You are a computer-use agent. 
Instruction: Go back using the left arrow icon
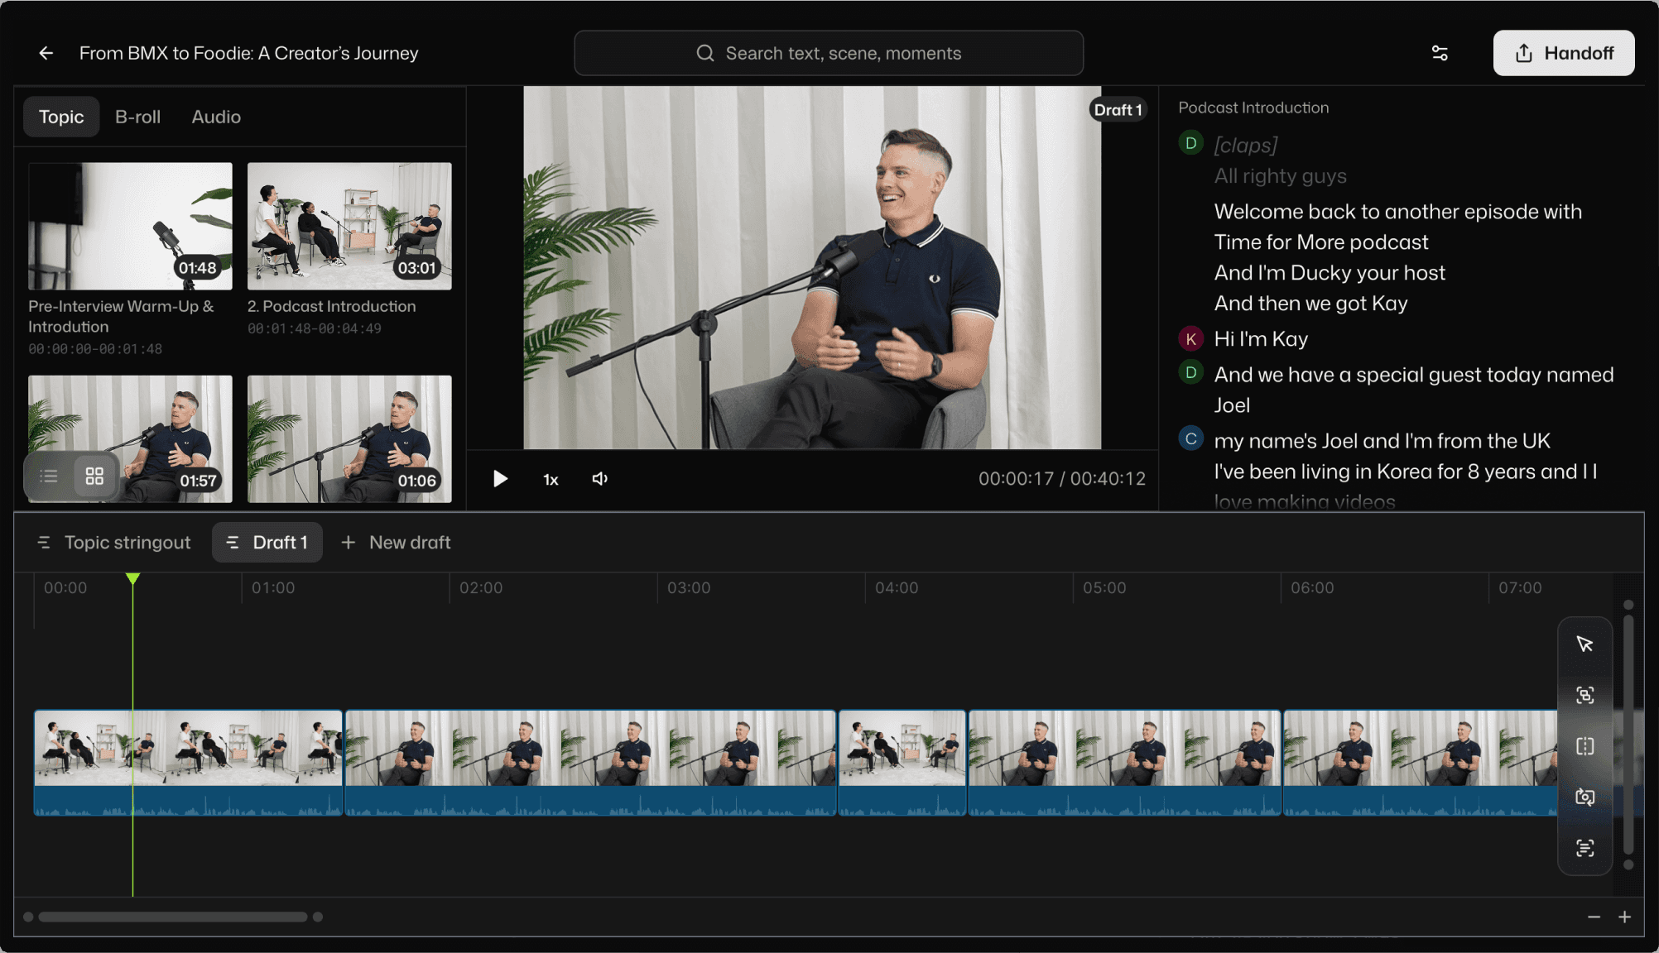tap(46, 53)
